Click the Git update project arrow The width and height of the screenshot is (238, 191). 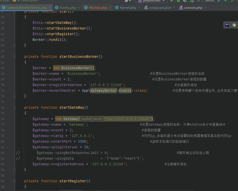click(219, 1)
